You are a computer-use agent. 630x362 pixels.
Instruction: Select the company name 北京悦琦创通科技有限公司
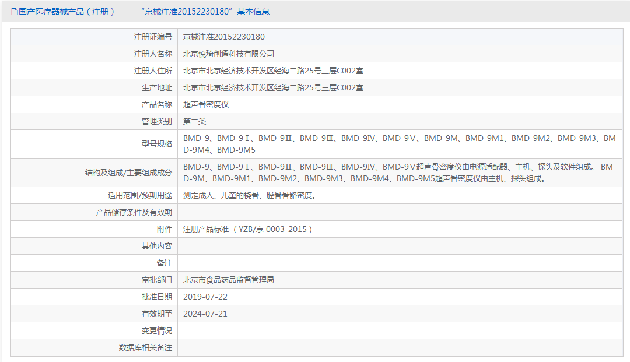[229, 54]
